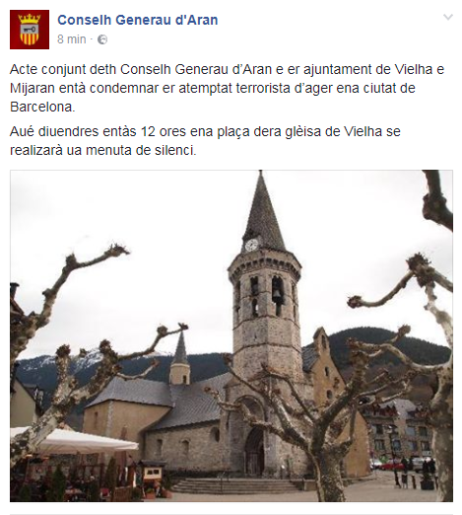
Task: Click the white parasol in the photo
Action: (79, 440)
